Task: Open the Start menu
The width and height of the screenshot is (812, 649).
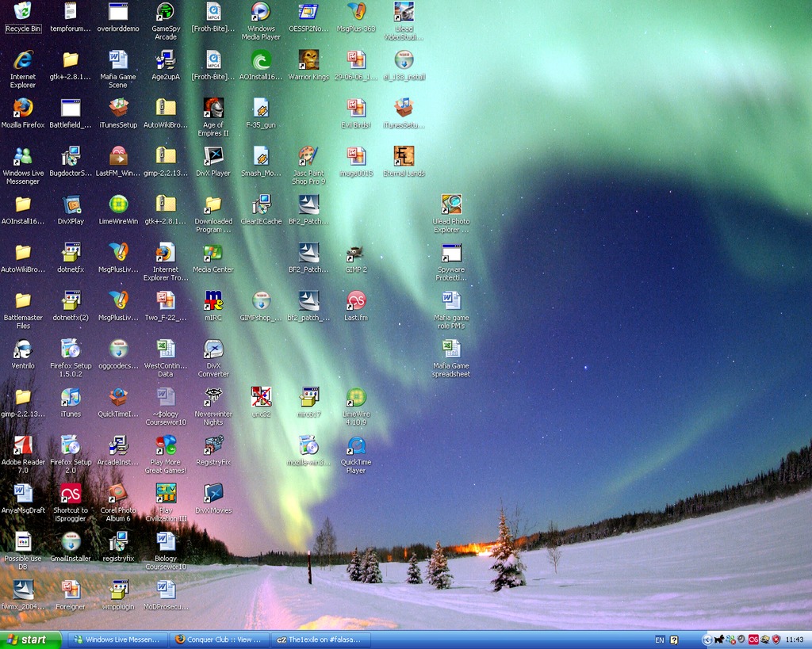Action: coord(32,639)
